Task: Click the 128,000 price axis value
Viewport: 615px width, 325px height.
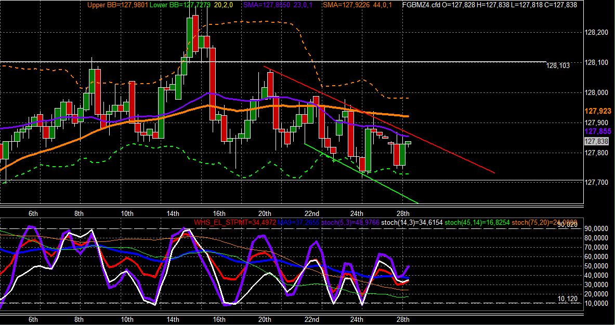Action: pos(597,92)
